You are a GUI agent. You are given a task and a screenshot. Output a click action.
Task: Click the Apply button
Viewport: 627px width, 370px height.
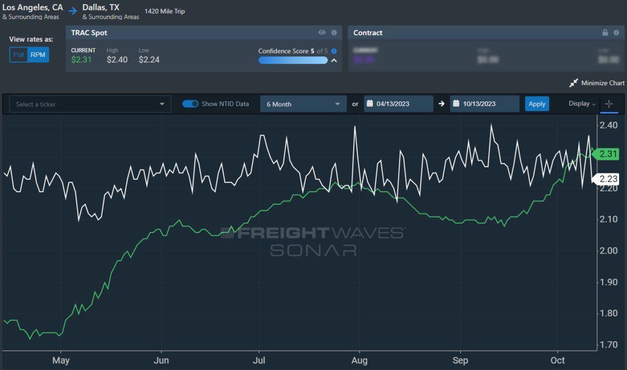pyautogui.click(x=537, y=104)
